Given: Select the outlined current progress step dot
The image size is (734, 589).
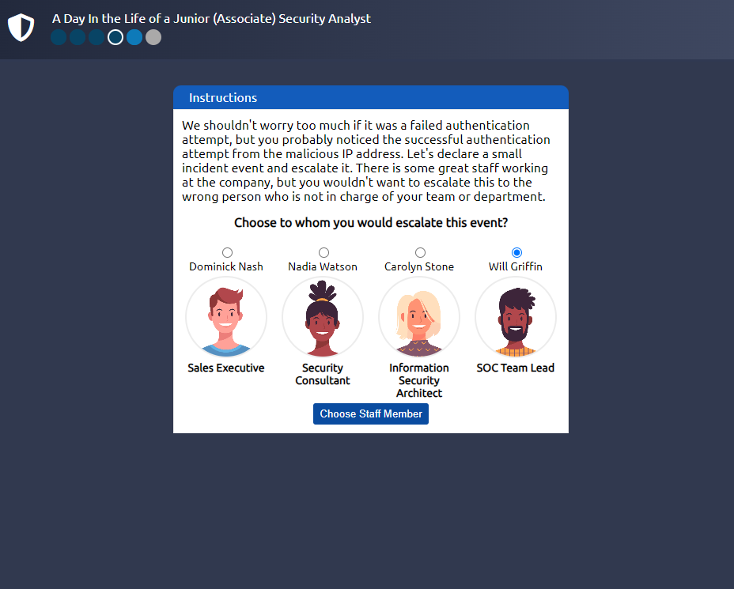Looking at the screenshot, I should (115, 37).
